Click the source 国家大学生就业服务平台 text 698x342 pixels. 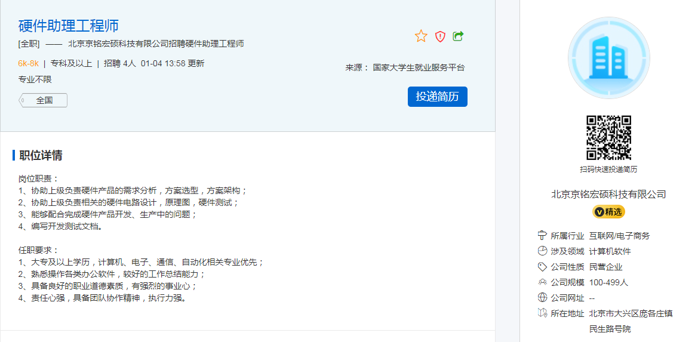click(x=419, y=67)
